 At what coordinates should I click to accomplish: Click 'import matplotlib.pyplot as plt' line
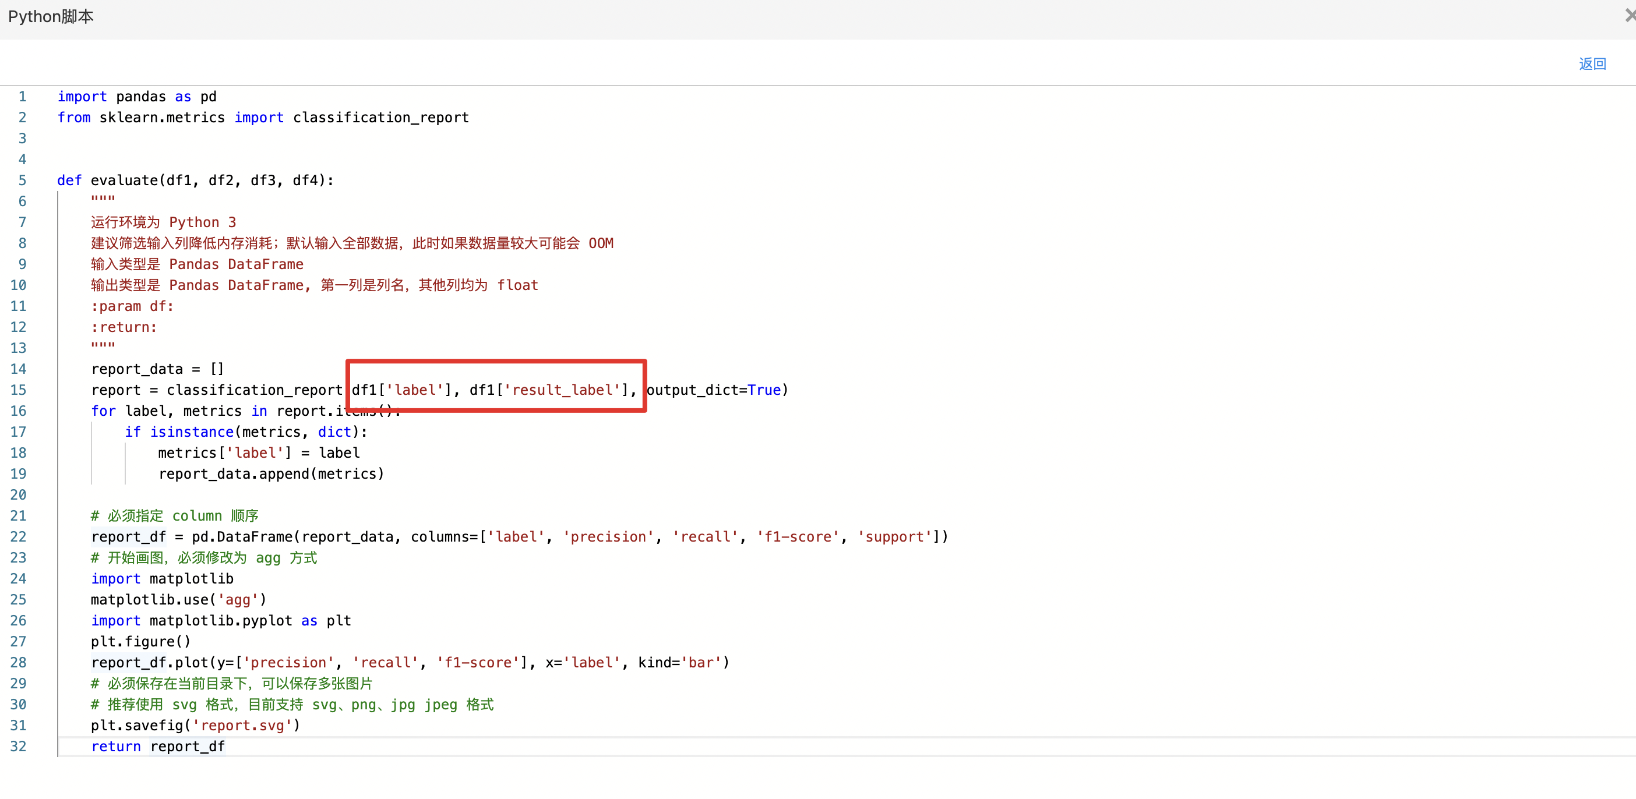(221, 620)
